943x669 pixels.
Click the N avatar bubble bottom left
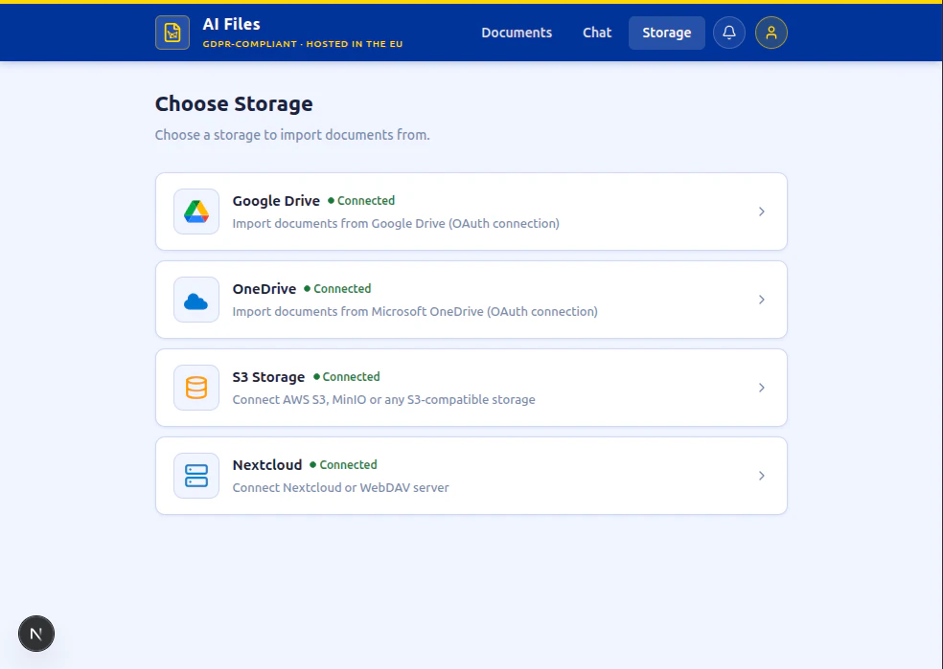36,634
